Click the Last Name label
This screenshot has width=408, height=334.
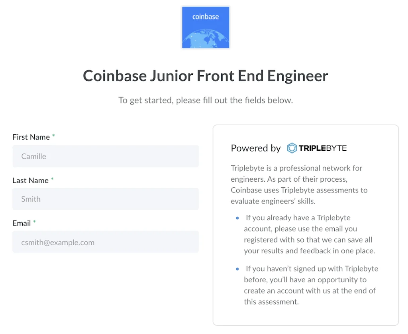pyautogui.click(x=30, y=180)
